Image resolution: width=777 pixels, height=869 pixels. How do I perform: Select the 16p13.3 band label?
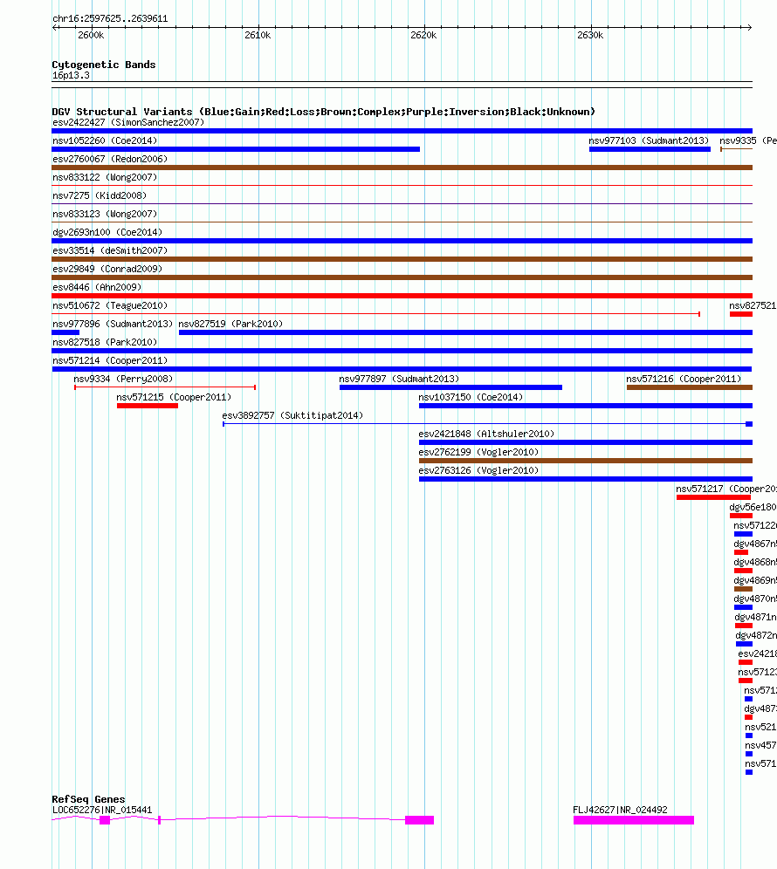click(71, 75)
